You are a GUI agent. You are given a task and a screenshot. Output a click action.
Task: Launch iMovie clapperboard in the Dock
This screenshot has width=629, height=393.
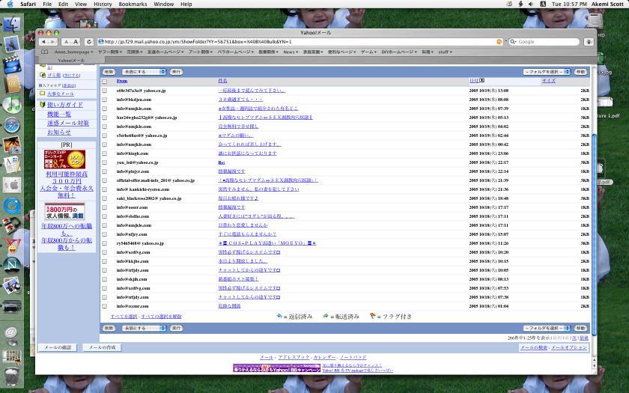(x=12, y=64)
